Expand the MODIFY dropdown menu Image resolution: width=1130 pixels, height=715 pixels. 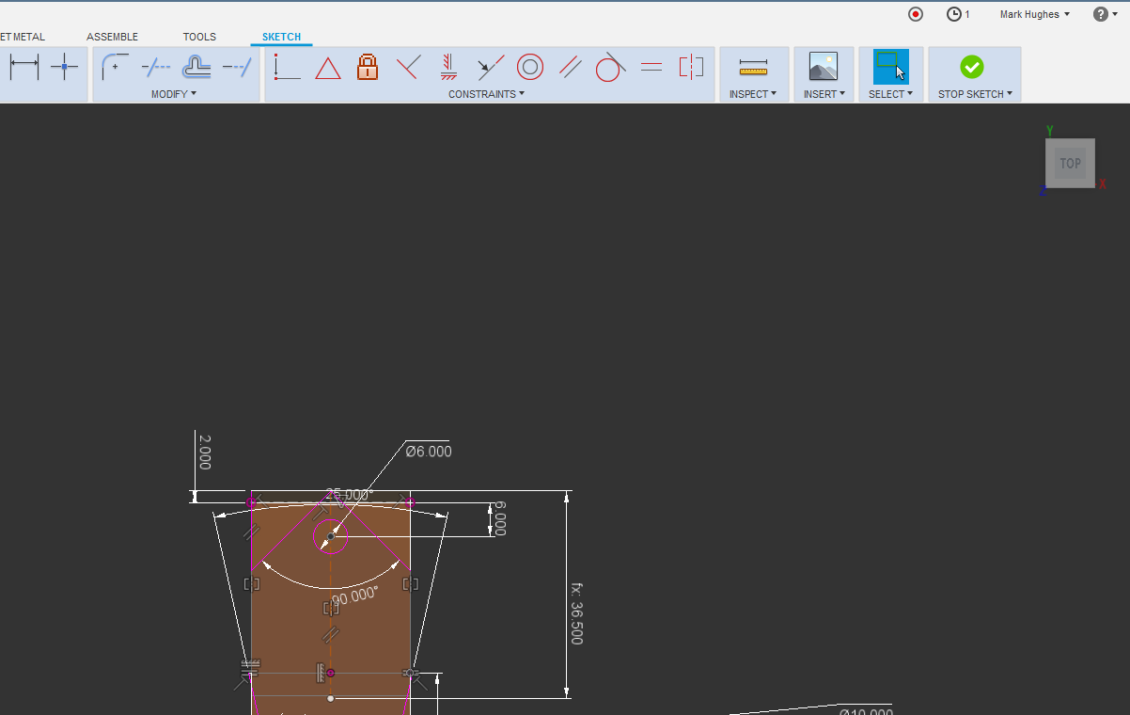coord(174,94)
